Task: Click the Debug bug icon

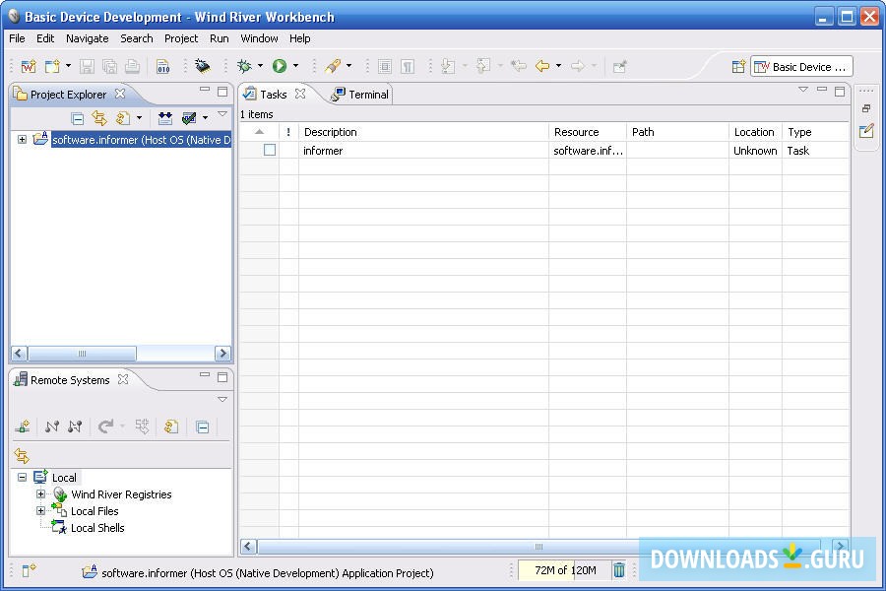Action: coord(245,66)
